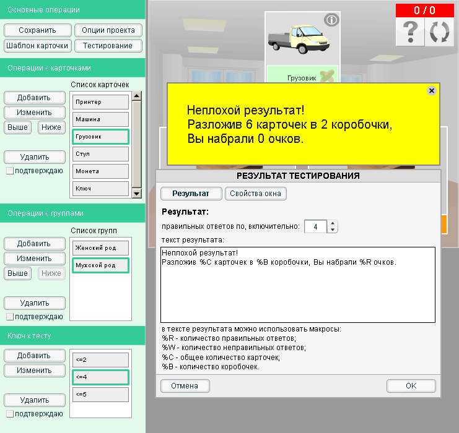Select the Стул card in the list
This screenshot has height=433, width=459.
(100, 154)
